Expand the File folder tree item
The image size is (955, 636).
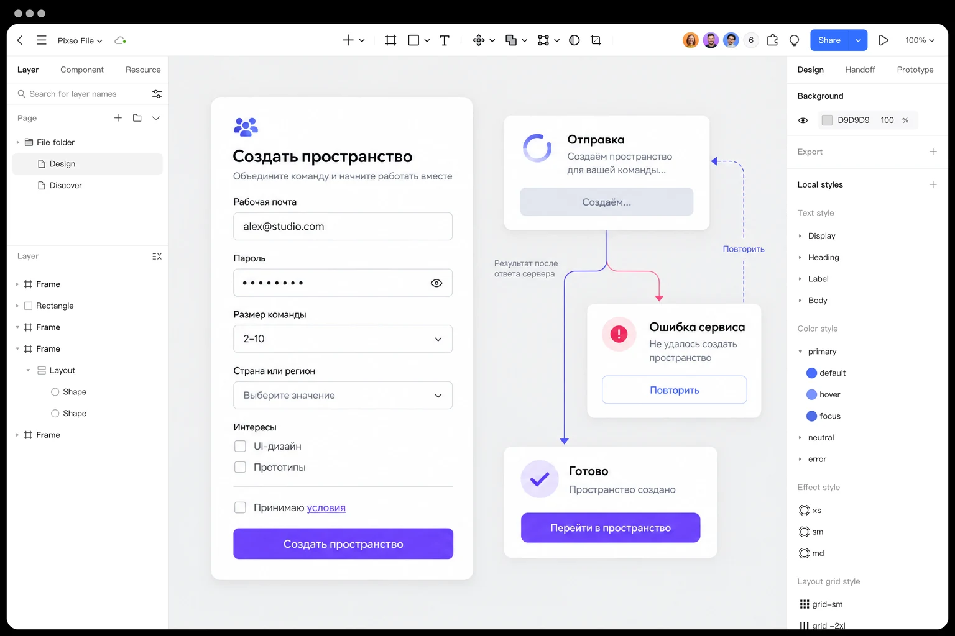click(17, 142)
